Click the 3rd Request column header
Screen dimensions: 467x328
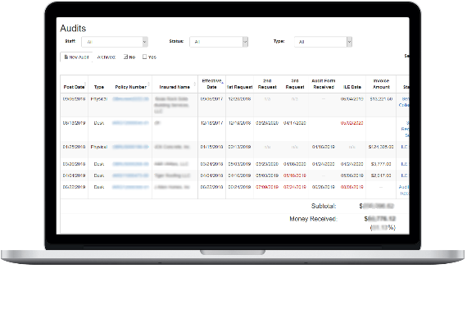(x=295, y=84)
